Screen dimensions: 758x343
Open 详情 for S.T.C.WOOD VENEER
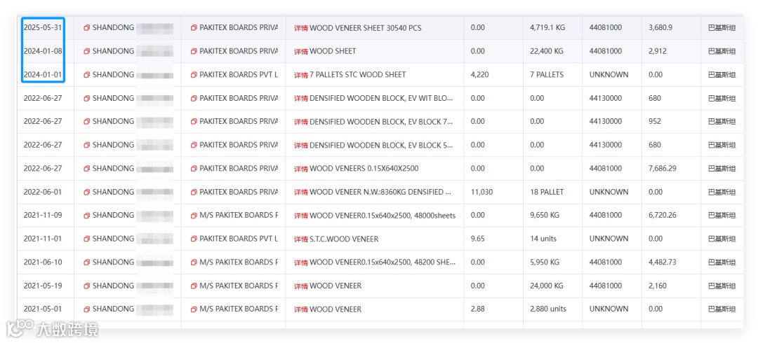pos(300,239)
